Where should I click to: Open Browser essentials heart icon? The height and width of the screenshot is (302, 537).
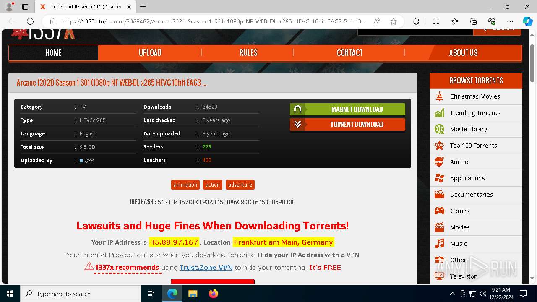click(x=492, y=21)
